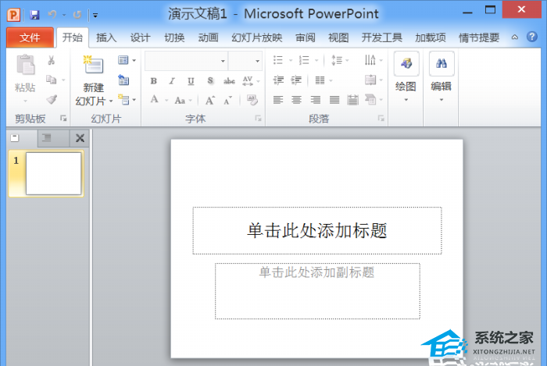Viewport: 547px width, 366px height.
Task: Toggle Bold formatting
Action: coord(153,81)
